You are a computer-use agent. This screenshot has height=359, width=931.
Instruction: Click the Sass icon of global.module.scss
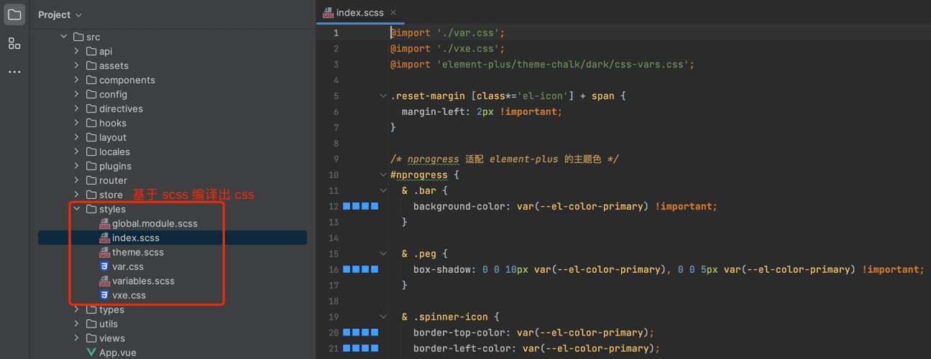104,223
